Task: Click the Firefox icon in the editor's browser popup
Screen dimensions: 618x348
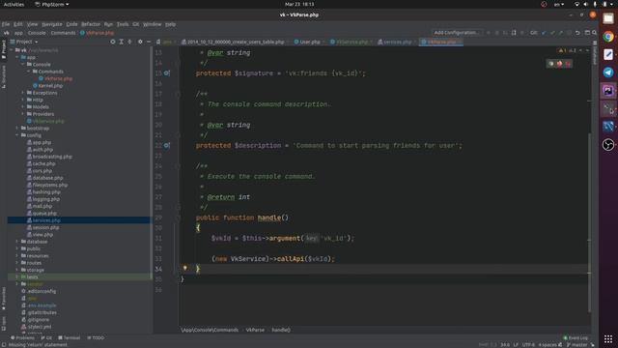Action: (559, 64)
